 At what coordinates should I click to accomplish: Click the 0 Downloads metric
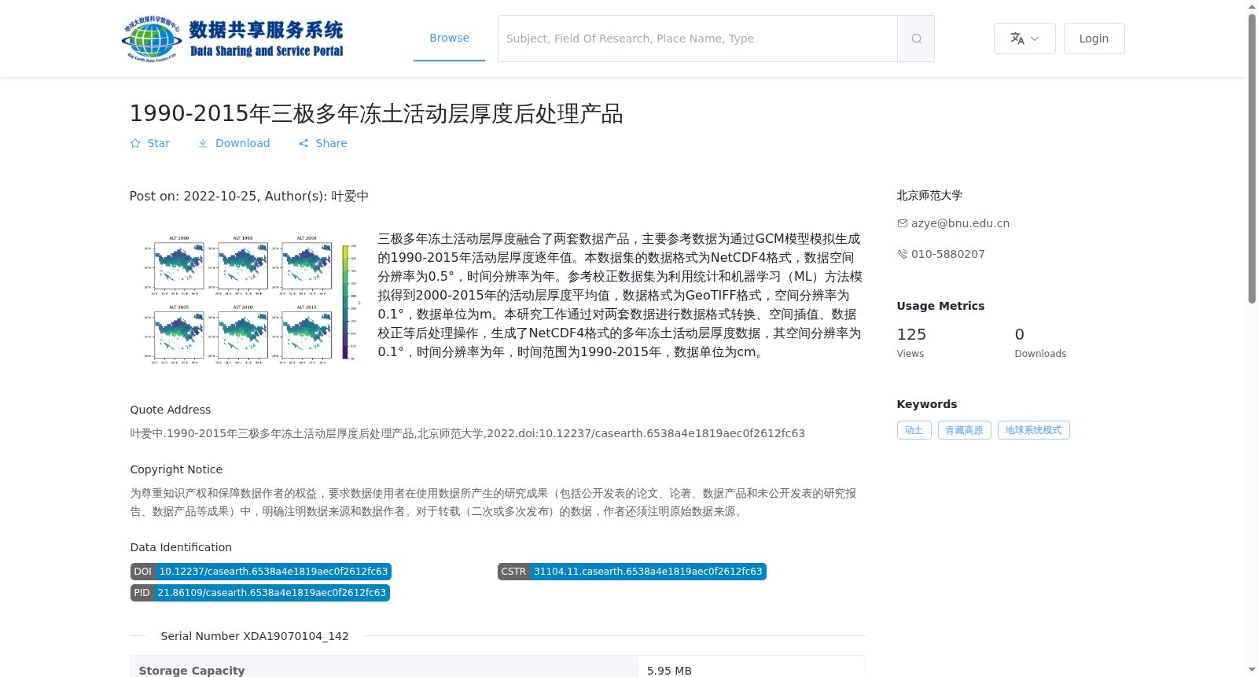point(1040,342)
